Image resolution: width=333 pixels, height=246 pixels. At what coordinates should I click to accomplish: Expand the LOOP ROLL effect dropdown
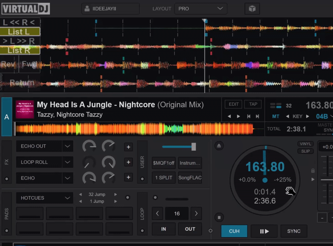[x=68, y=162]
